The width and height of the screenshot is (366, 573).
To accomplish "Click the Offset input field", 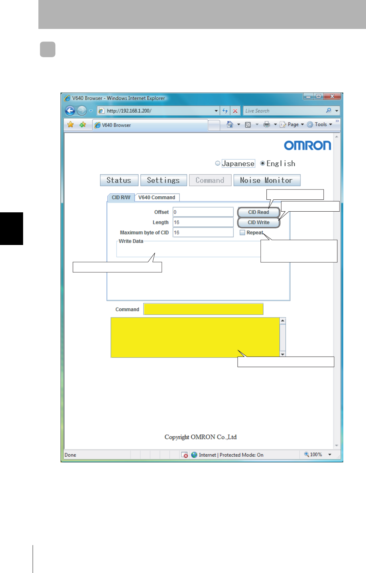I will 203,212.
